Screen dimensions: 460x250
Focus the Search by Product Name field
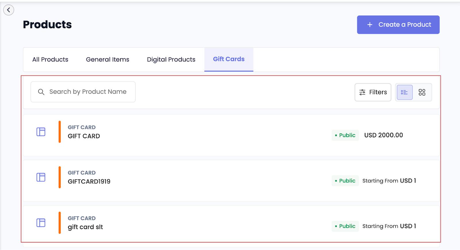[x=83, y=92]
